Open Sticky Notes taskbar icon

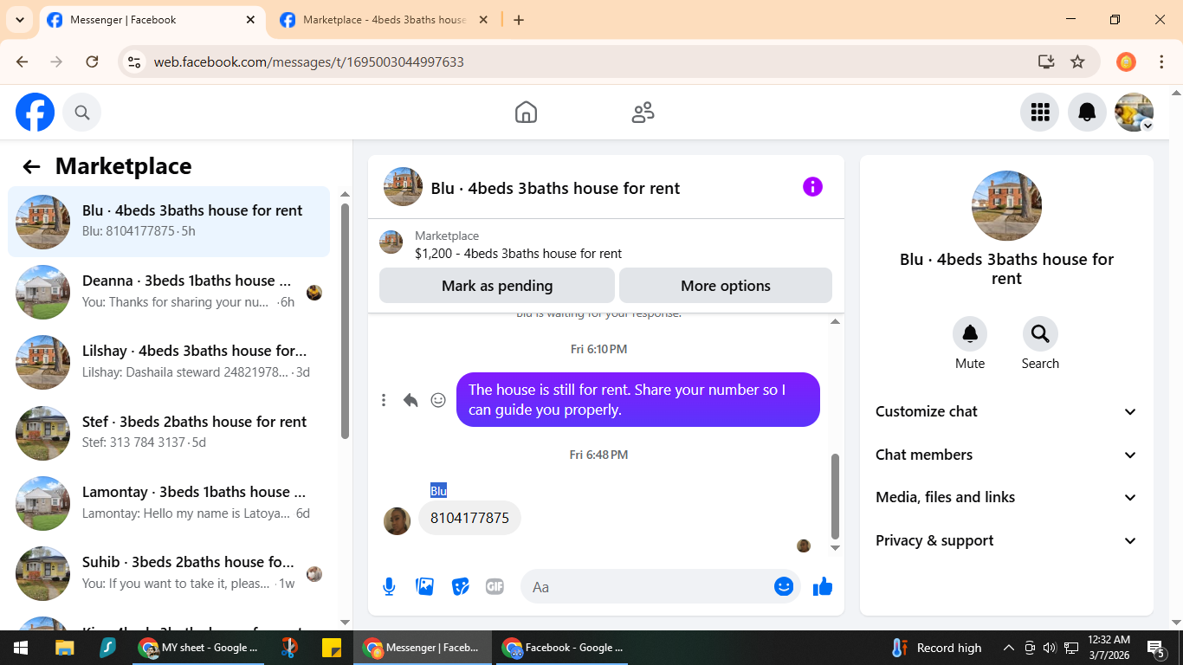click(331, 648)
